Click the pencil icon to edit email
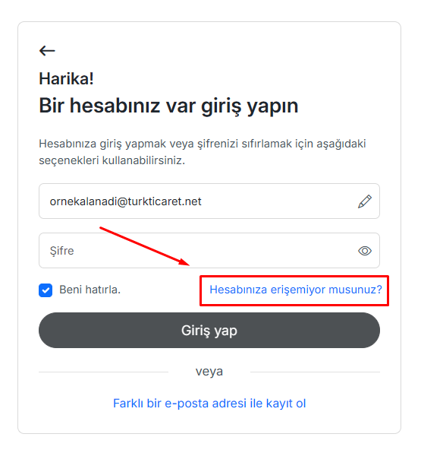Screen dimensions: 421x453 [364, 201]
